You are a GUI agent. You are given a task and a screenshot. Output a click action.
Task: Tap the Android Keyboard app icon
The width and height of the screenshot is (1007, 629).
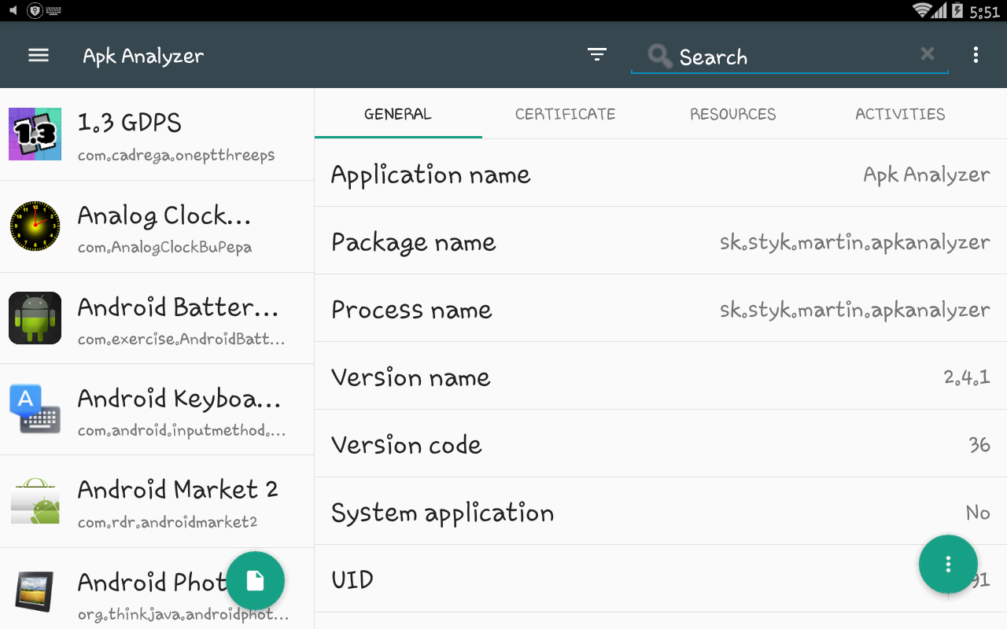tap(35, 409)
